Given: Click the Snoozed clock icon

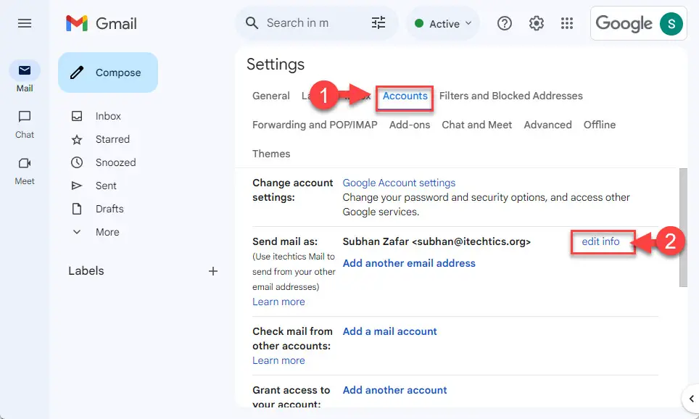Looking at the screenshot, I should (x=77, y=162).
